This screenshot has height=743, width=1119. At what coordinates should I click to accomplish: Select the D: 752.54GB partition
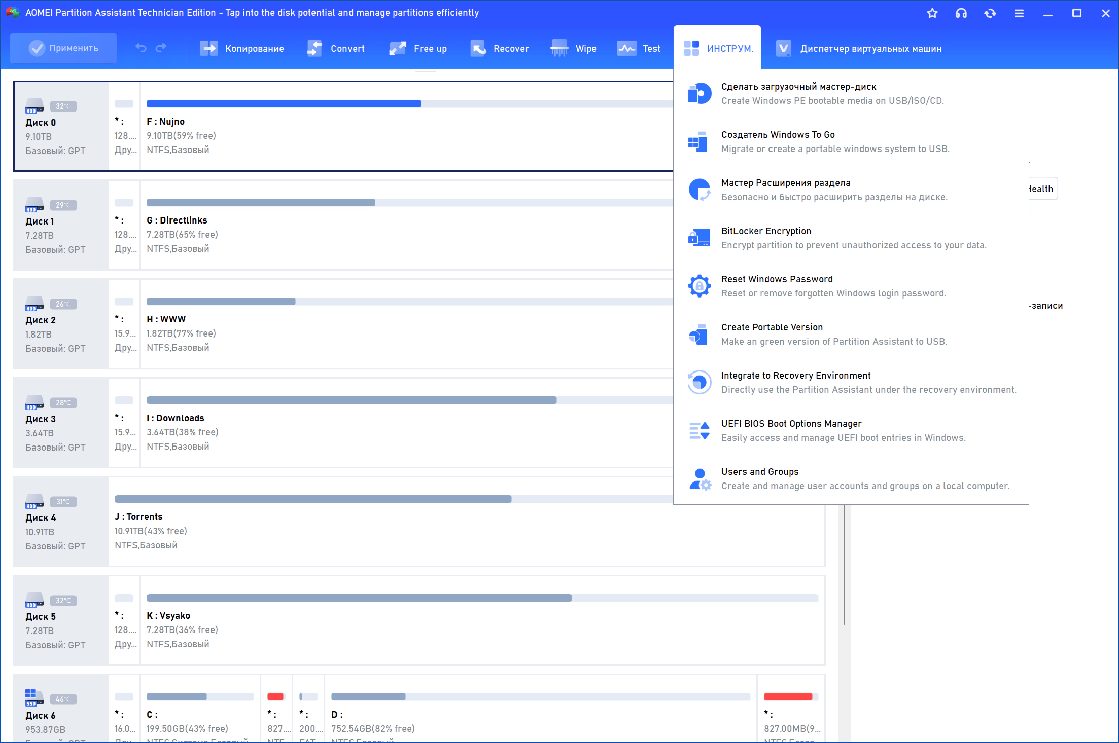click(x=541, y=709)
